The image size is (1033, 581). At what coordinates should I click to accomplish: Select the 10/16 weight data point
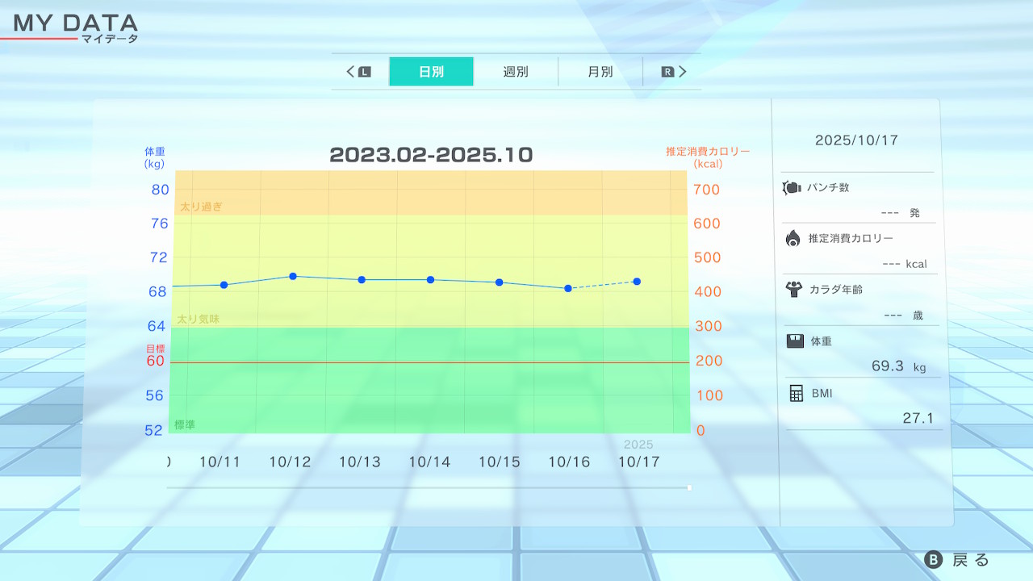568,288
